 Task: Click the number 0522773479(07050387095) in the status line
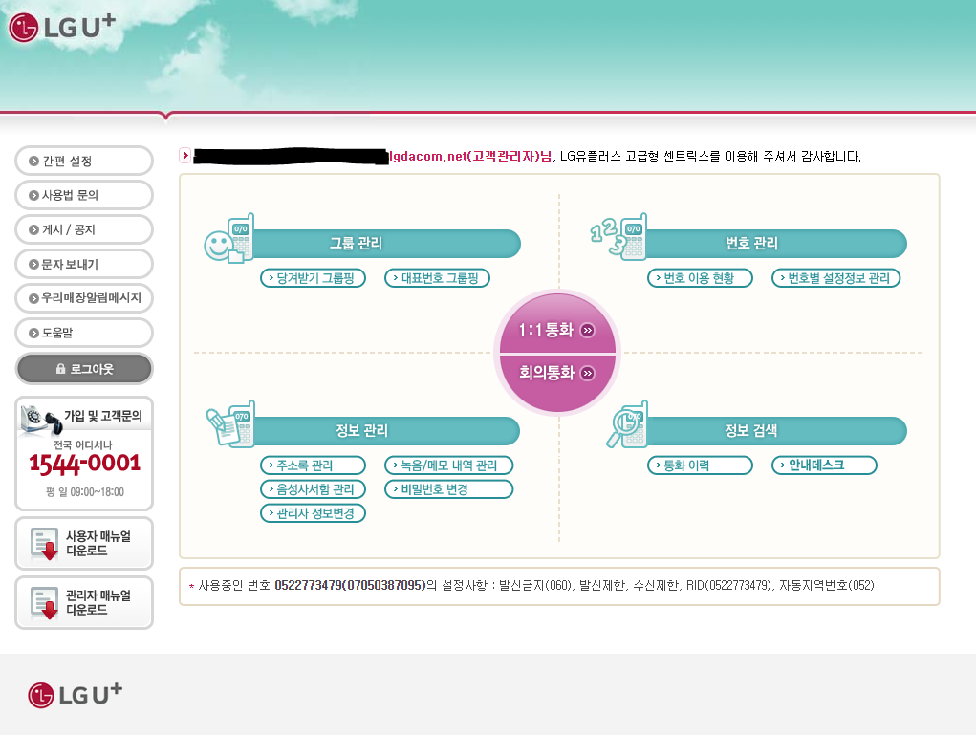(x=350, y=585)
